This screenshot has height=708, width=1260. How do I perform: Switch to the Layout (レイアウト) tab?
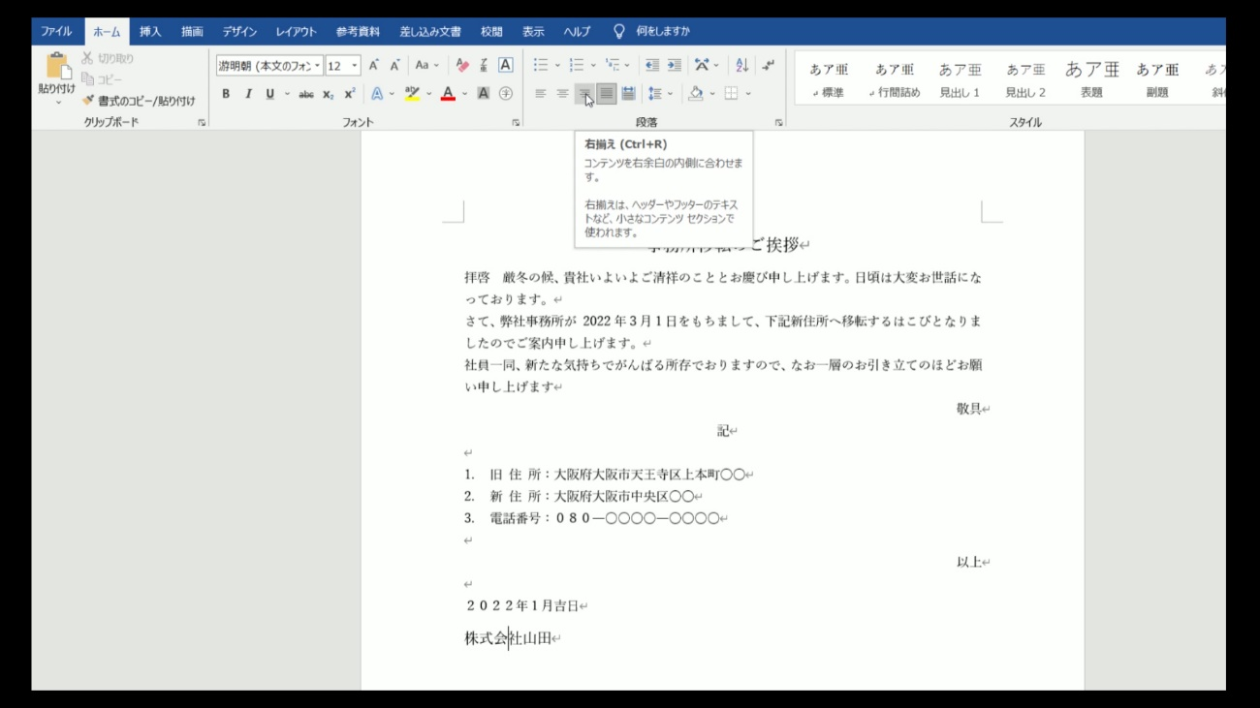tap(296, 32)
